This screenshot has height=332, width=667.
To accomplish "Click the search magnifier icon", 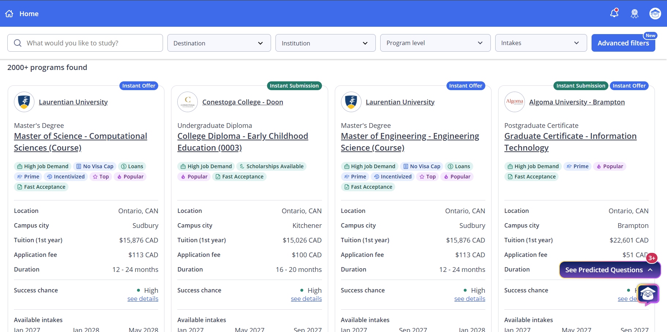I will coord(18,43).
